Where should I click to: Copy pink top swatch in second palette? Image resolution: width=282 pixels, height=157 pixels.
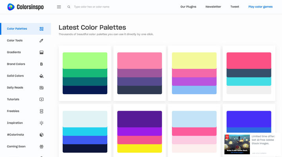(x=139, y=60)
